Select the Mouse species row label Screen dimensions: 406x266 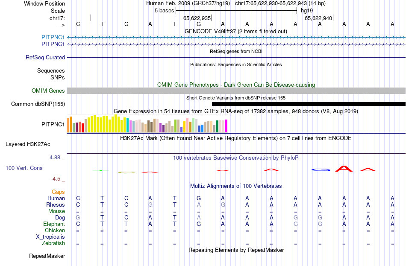coord(56,211)
